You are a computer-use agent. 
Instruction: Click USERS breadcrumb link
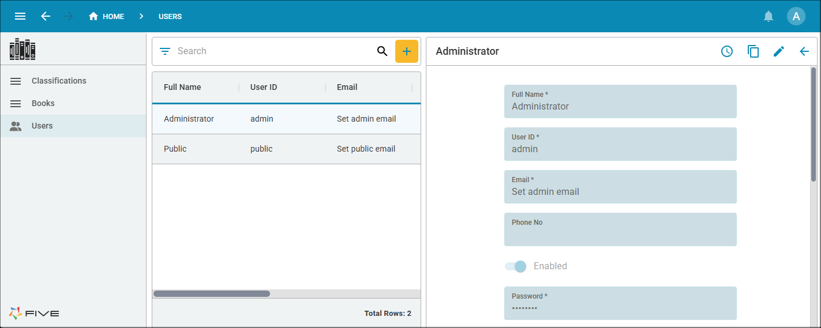pos(170,17)
